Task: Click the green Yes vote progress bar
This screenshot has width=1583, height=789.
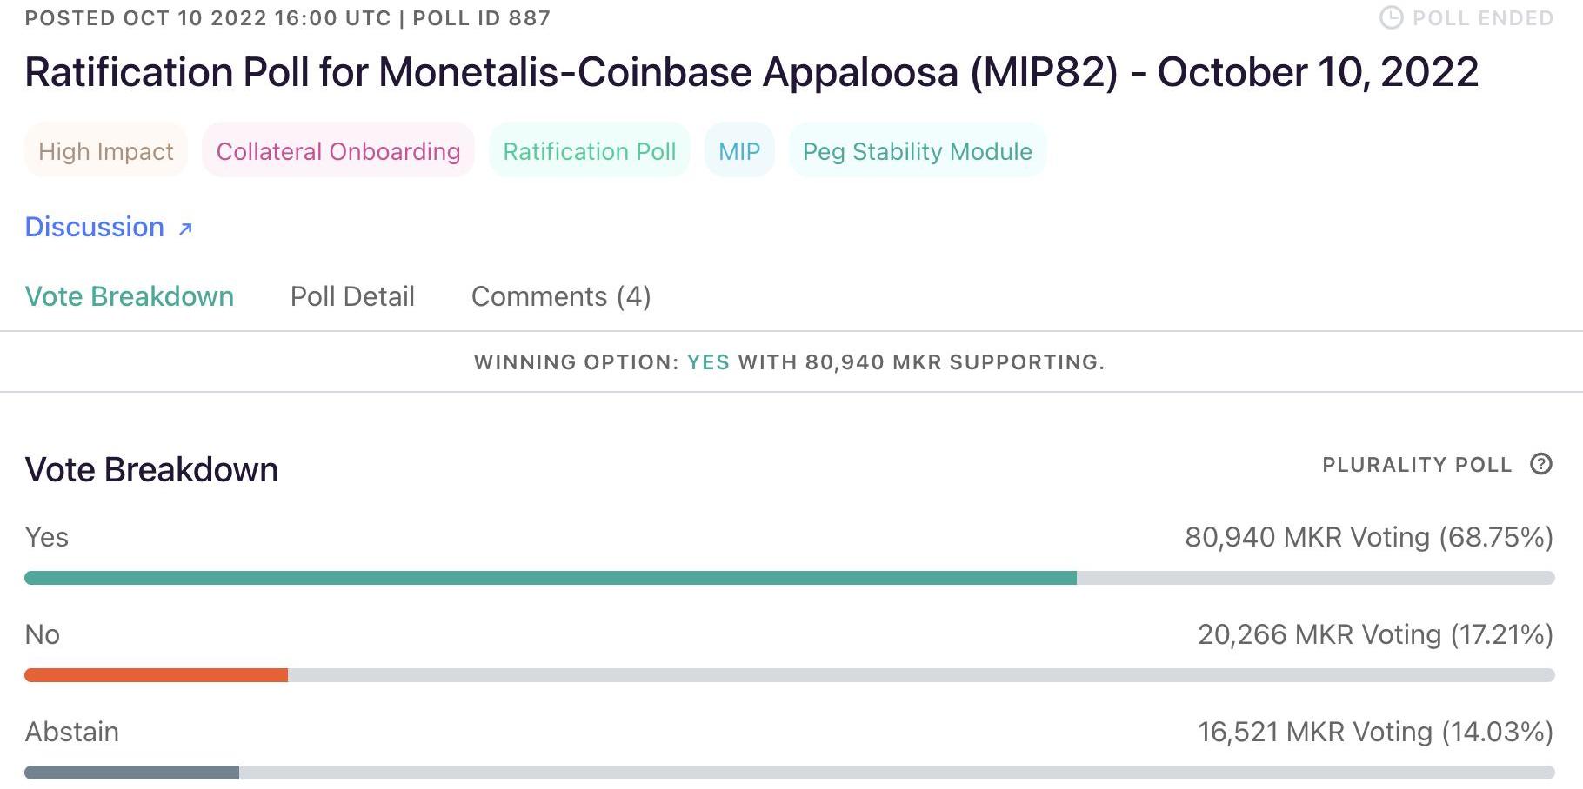Action: [x=550, y=578]
